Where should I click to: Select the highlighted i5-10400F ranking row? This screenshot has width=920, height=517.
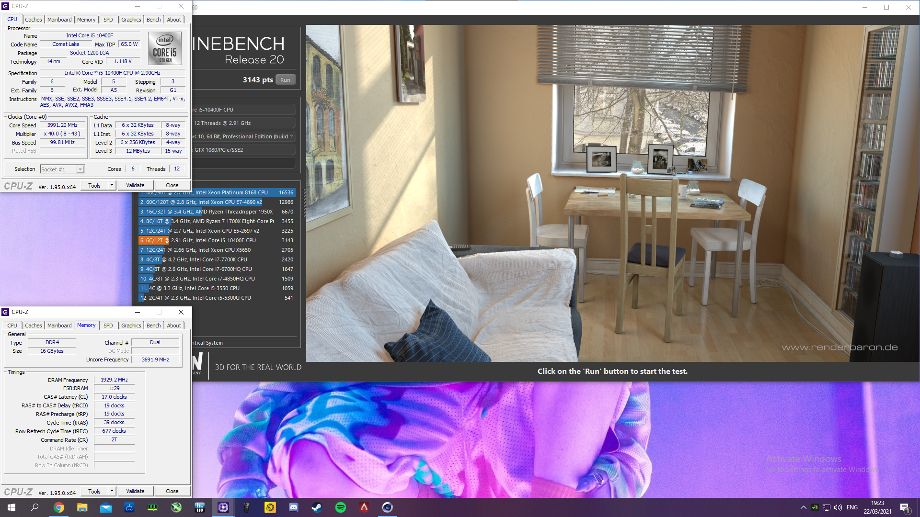click(217, 240)
